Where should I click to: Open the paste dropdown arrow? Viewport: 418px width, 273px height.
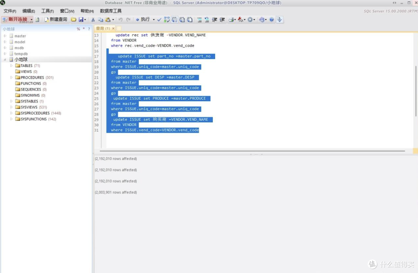(113, 20)
